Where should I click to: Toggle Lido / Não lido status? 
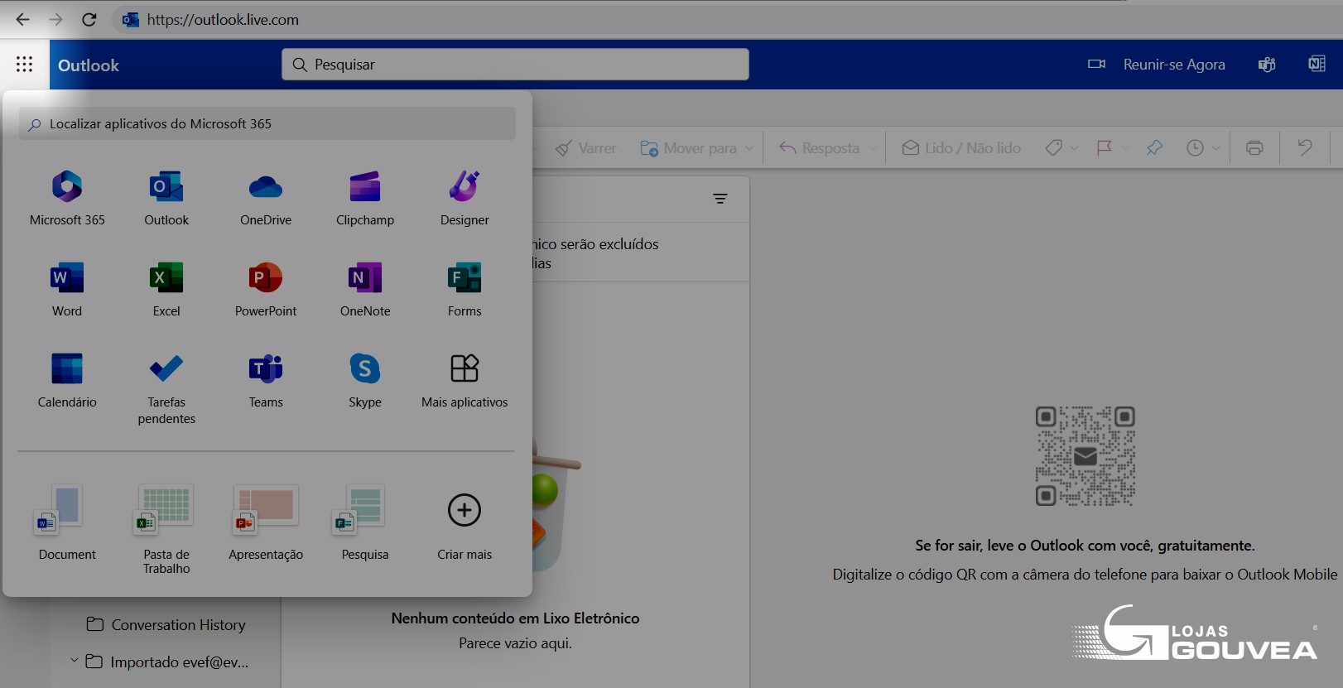pos(961,148)
